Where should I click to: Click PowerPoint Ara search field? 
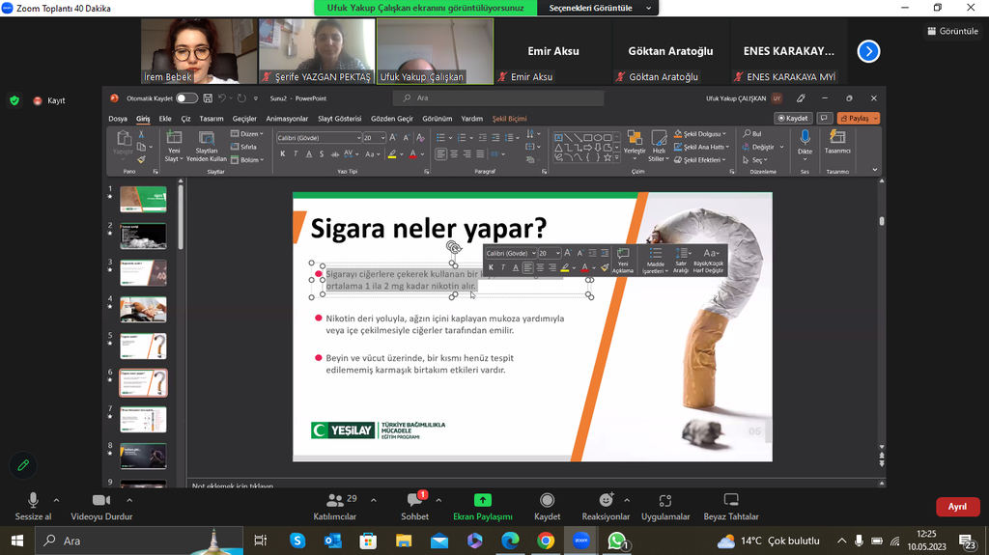498,98
